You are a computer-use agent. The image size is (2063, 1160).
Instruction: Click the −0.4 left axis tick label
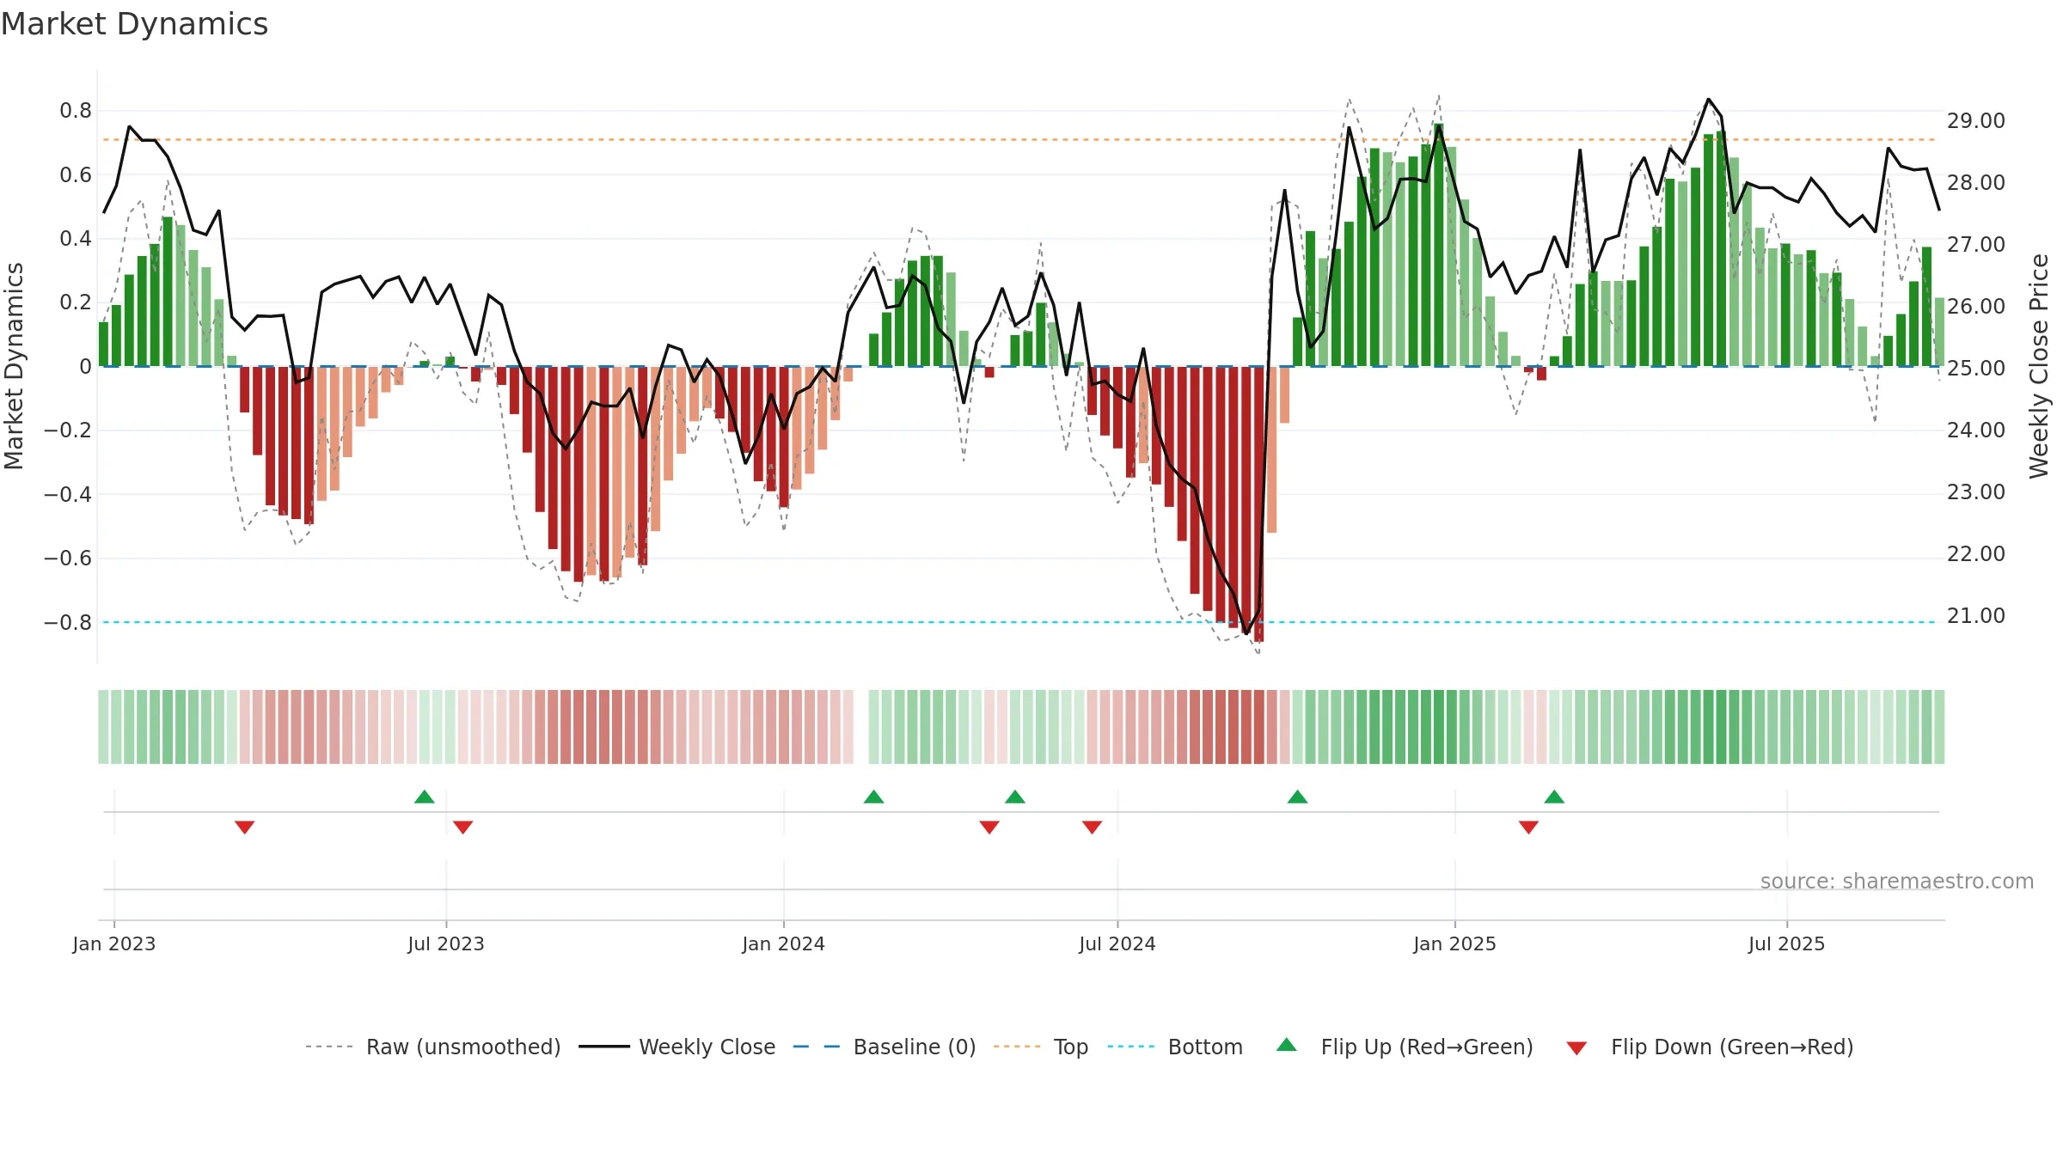click(x=68, y=494)
